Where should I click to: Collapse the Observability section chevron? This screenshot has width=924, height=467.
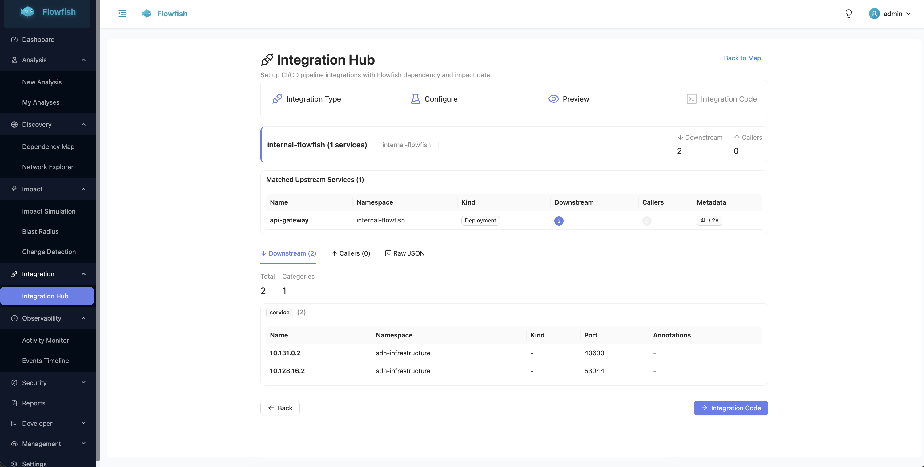[x=84, y=318]
